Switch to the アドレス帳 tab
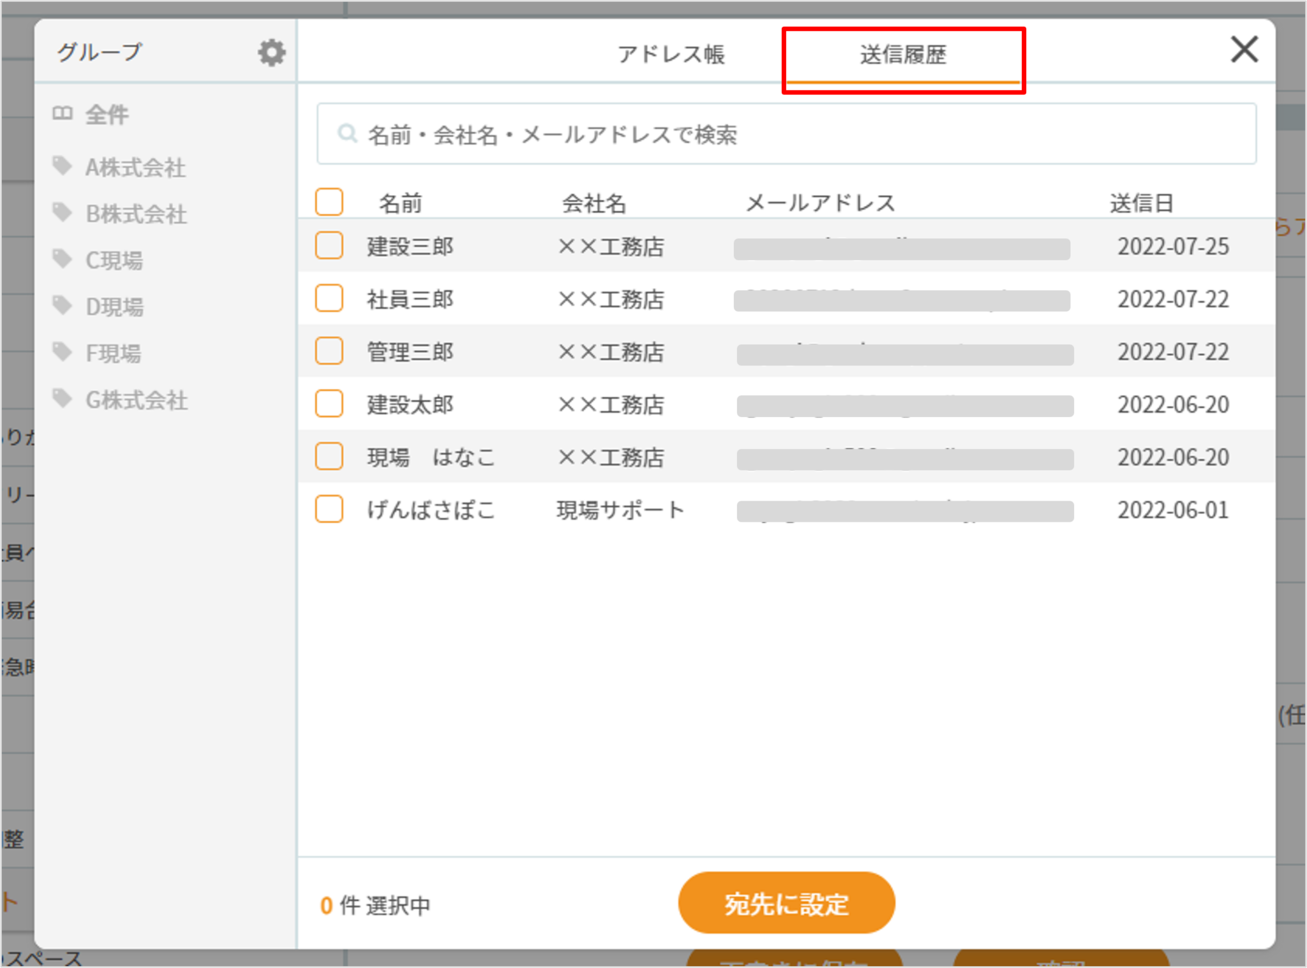Screen dimensions: 1307x968 (x=671, y=55)
